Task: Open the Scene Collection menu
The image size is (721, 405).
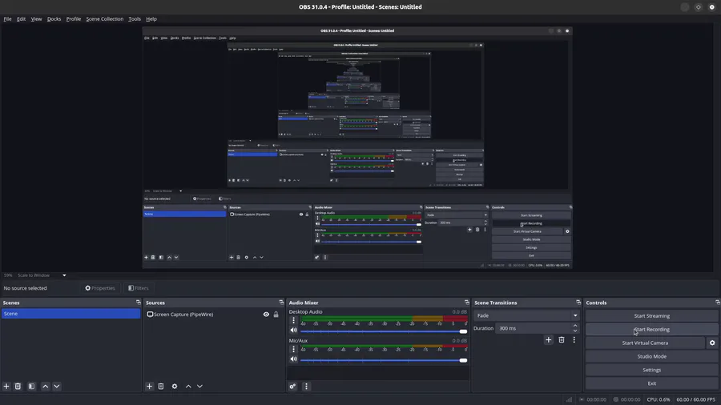Action: coord(104,19)
